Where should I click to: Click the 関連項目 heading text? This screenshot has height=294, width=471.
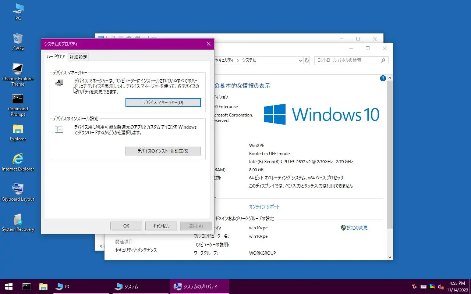point(124,242)
